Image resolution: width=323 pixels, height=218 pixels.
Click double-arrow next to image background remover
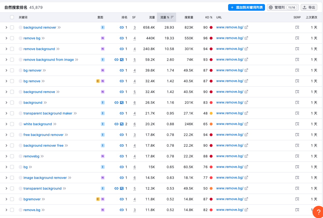click(x=70, y=178)
